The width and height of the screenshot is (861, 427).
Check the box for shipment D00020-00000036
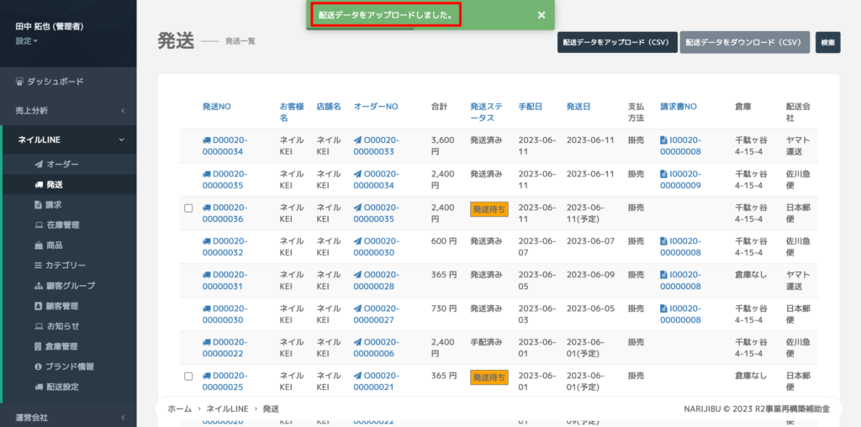point(188,208)
